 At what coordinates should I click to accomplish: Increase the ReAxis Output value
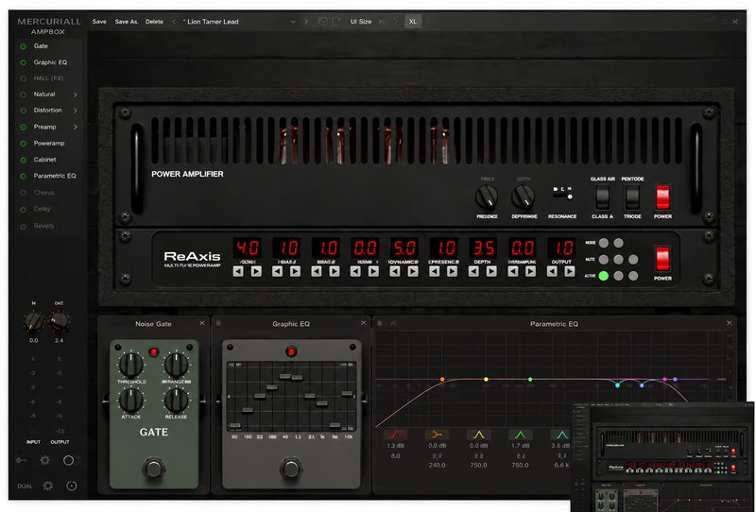pos(570,272)
